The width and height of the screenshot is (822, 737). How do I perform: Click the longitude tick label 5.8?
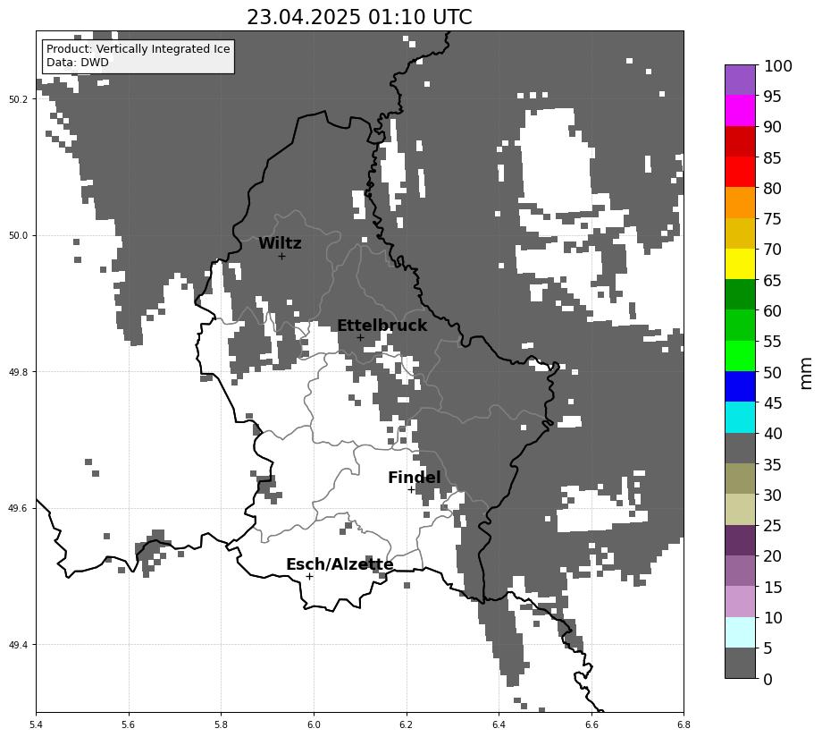click(222, 725)
